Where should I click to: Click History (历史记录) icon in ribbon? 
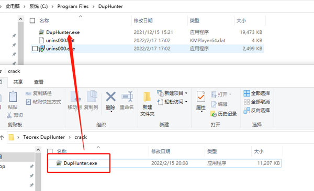coord(214,114)
